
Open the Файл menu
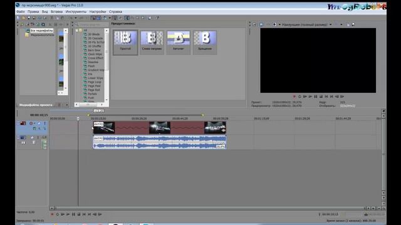[21, 12]
